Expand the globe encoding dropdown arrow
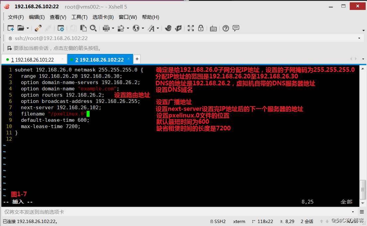Image resolution: width=367 pixels, height=226 pixels. pyautogui.click(x=143, y=28)
